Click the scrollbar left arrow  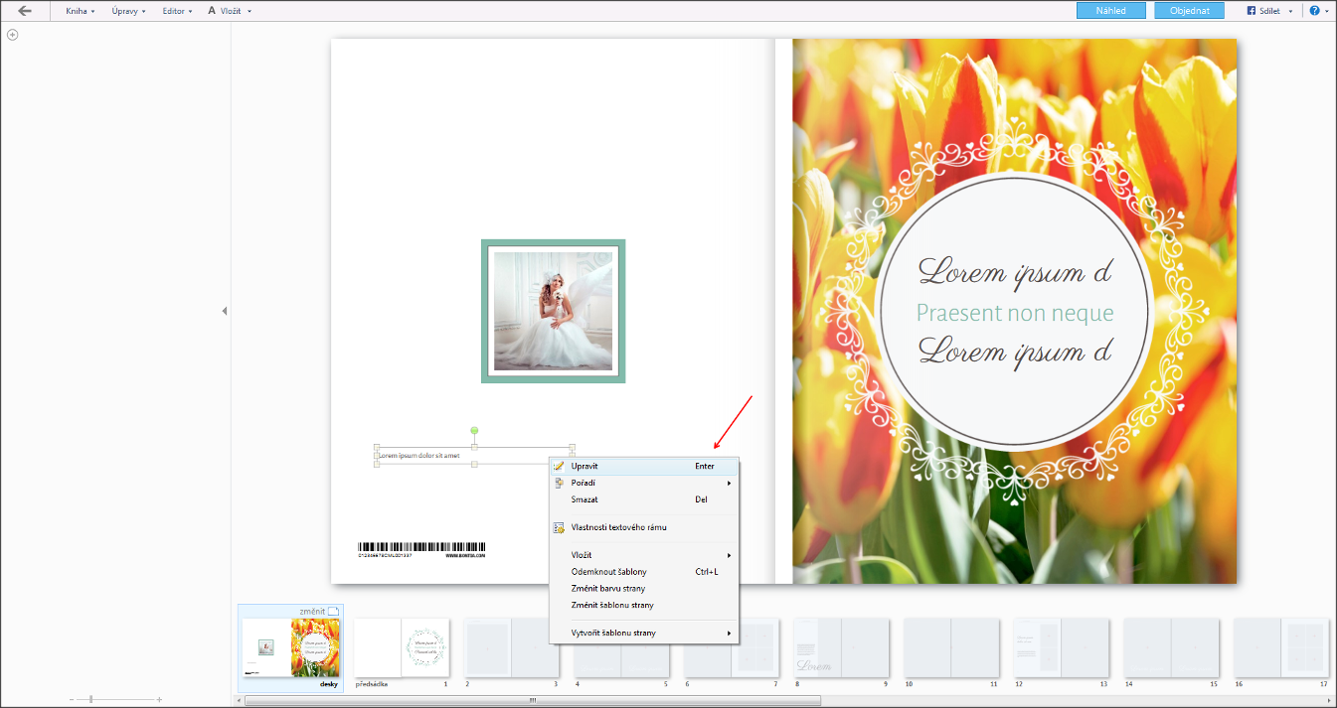(239, 700)
